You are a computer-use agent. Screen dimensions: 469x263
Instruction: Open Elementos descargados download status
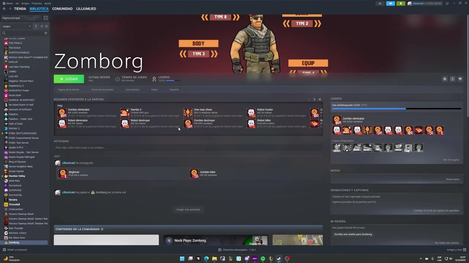[x=237, y=250]
